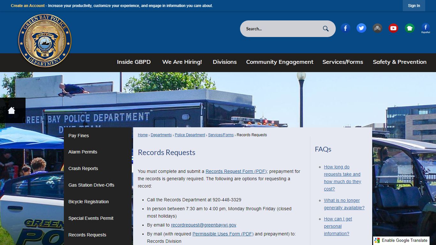This screenshot has height=245, width=436.
Task: Select Alarm Permits in the side menu
Action: [x=98, y=152]
